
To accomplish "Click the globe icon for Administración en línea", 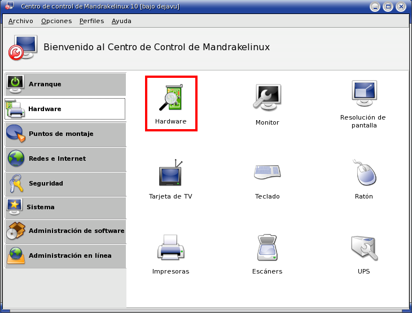I will click(16, 255).
